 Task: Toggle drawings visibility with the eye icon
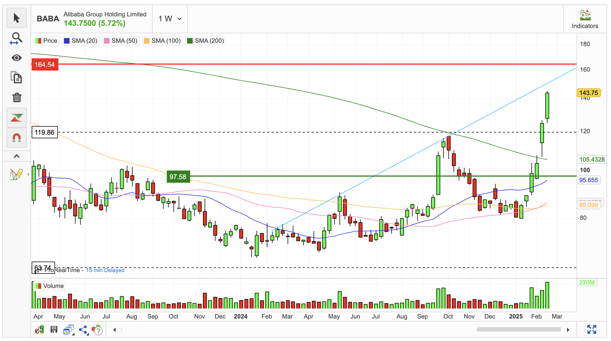(x=16, y=58)
